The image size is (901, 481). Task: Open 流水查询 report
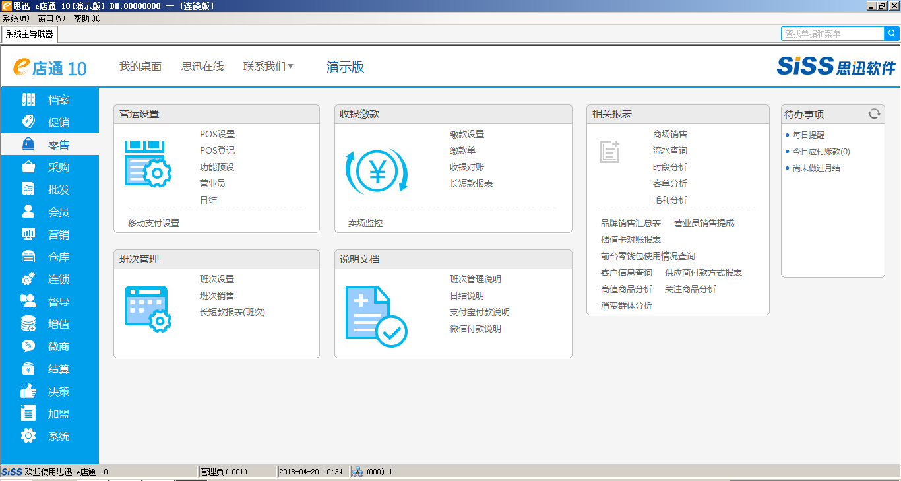coord(670,150)
